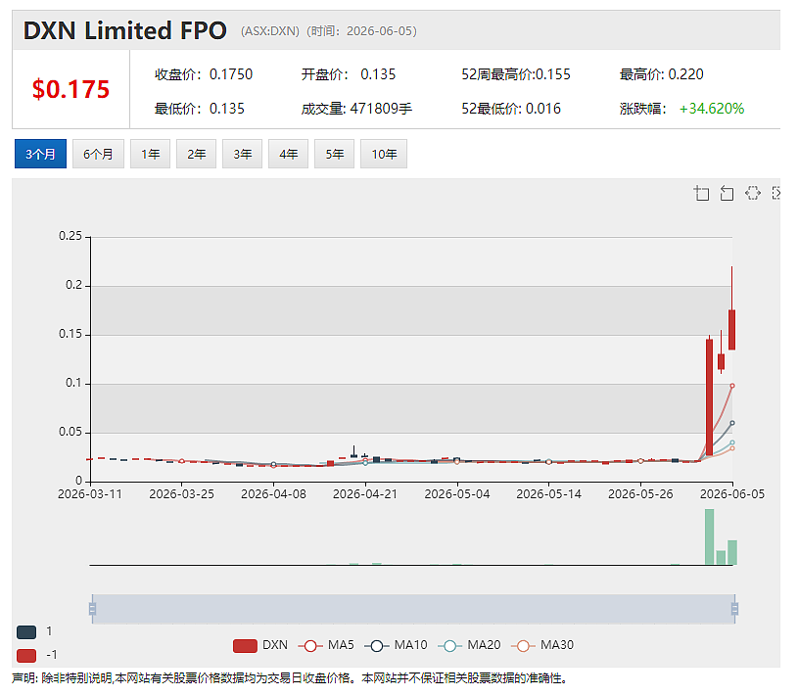Click the 52最低价 0.016 text

point(511,109)
